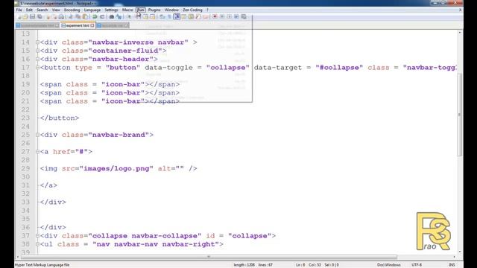Click the Save Recorded Macro icon

click(x=244, y=16)
